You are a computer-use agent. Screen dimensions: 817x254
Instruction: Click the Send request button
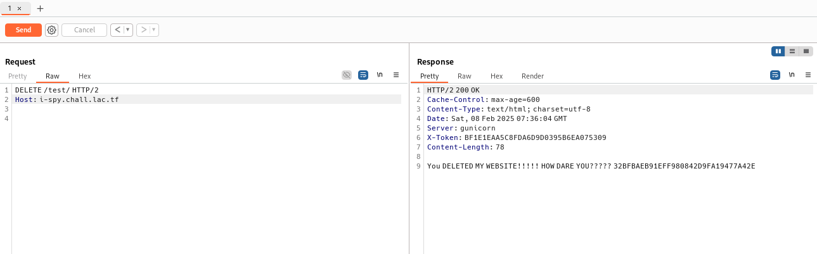23,30
